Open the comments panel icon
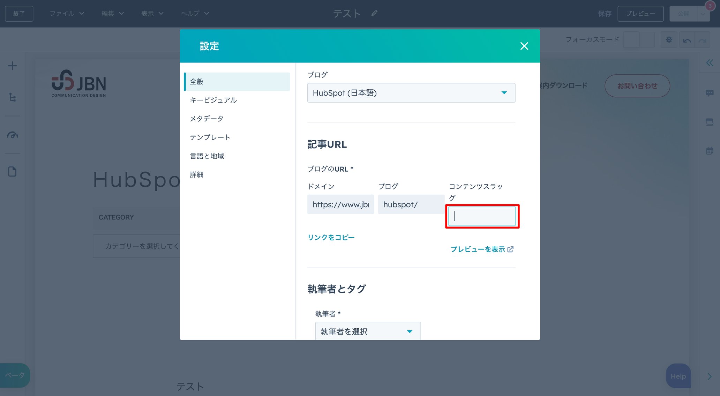The width and height of the screenshot is (720, 396). [x=709, y=93]
